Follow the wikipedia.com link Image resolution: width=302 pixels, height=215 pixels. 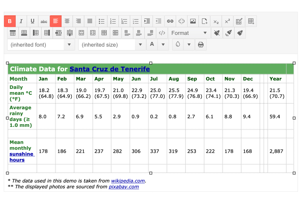[128, 181]
